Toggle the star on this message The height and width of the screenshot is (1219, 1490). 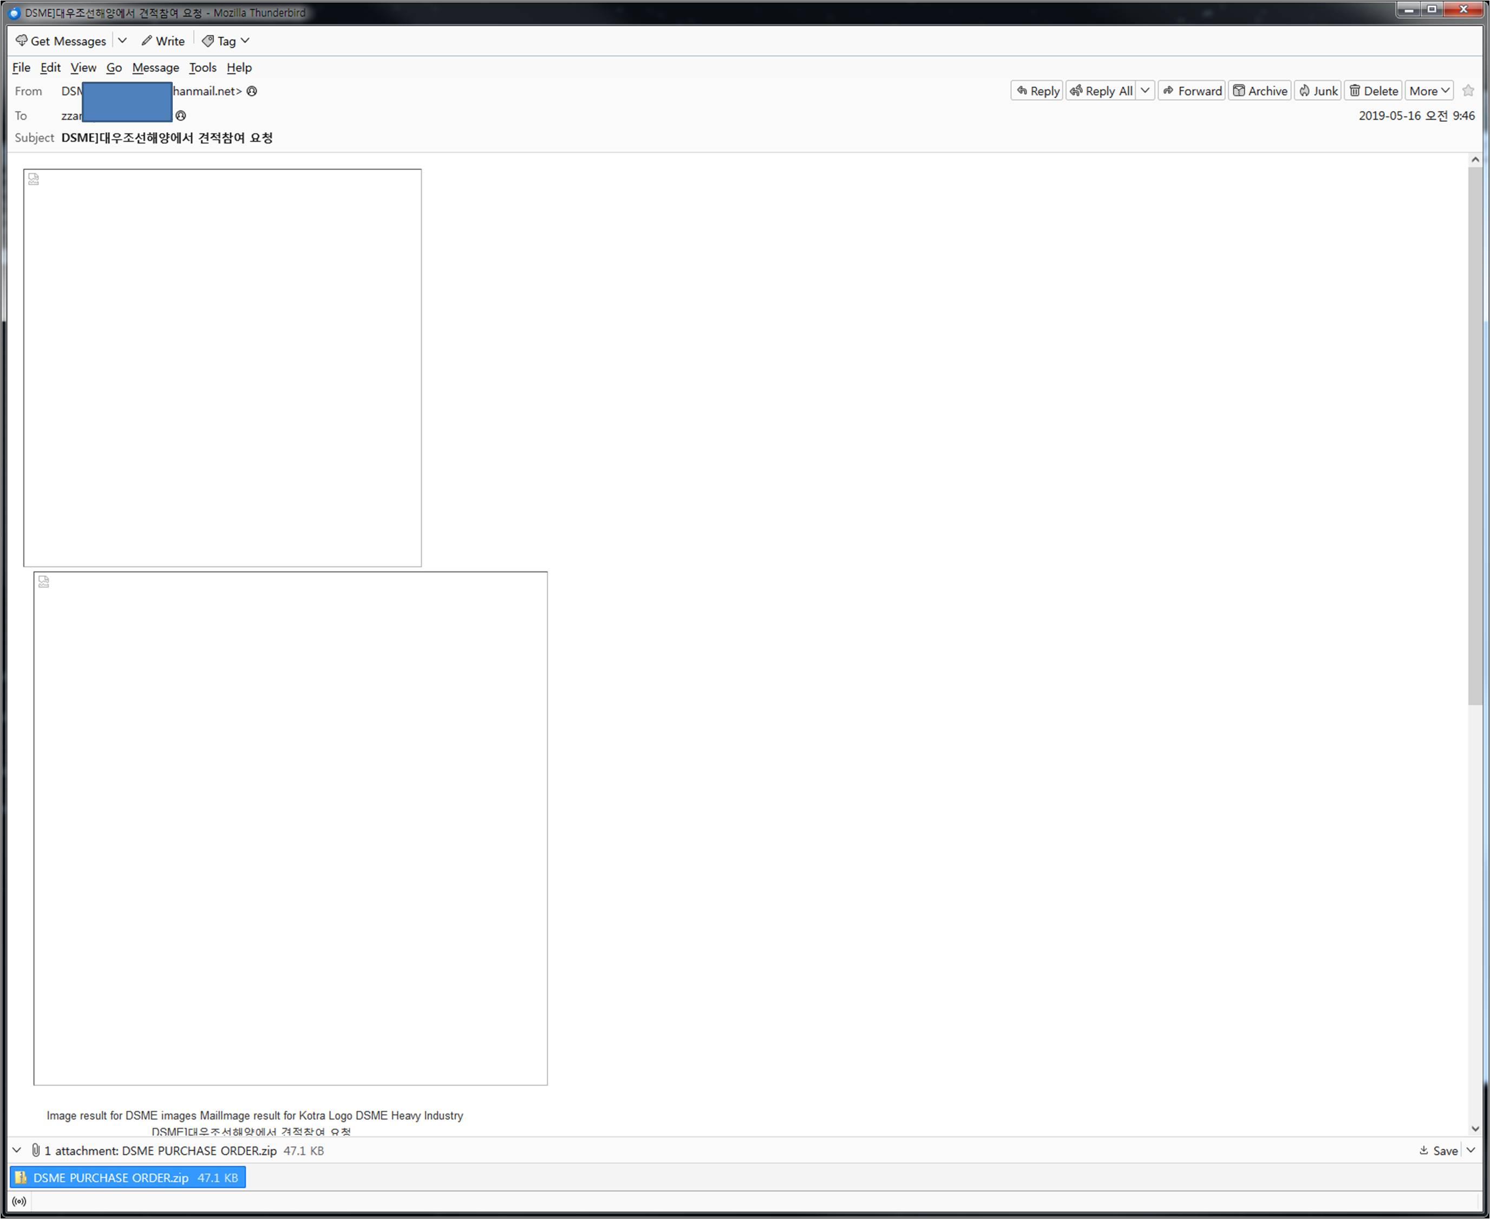click(x=1467, y=90)
